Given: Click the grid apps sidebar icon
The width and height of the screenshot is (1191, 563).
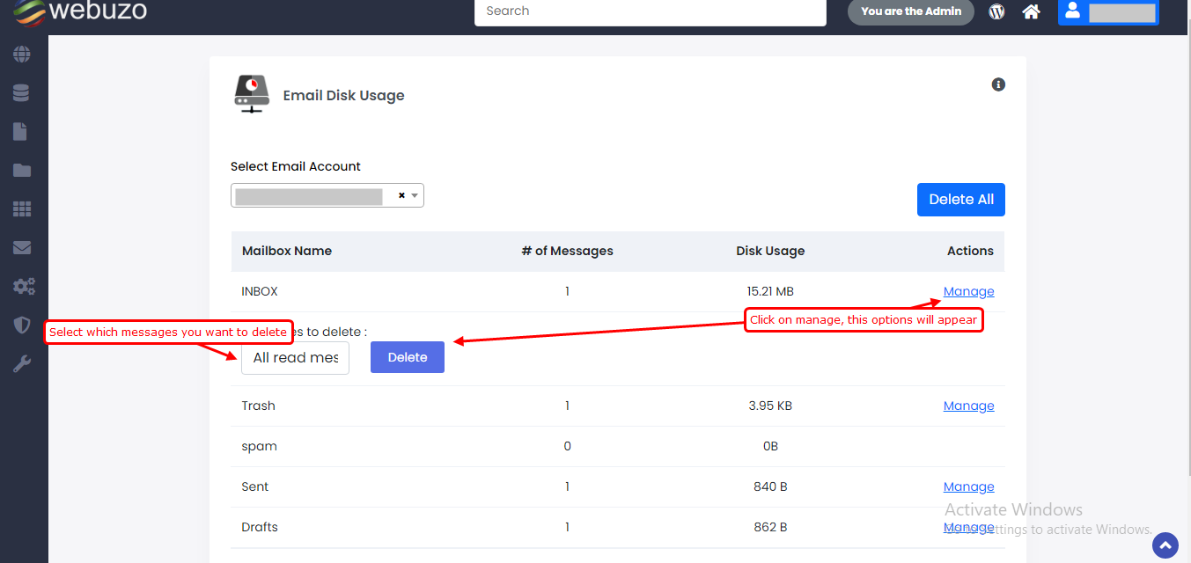Looking at the screenshot, I should pyautogui.click(x=22, y=209).
